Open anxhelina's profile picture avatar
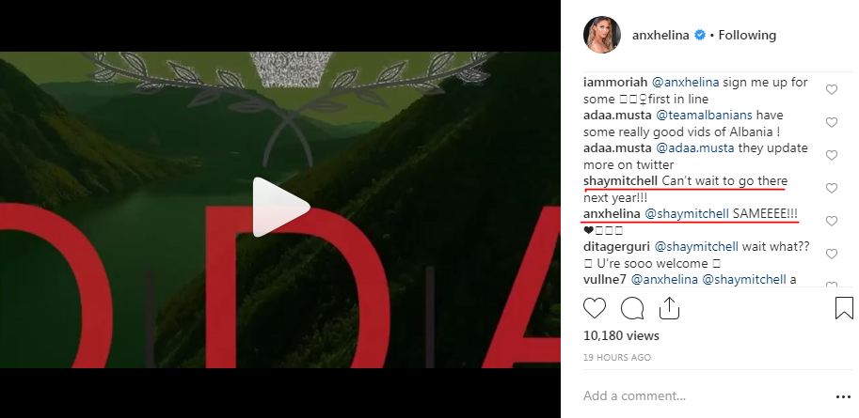This screenshot has width=859, height=418. (602, 35)
